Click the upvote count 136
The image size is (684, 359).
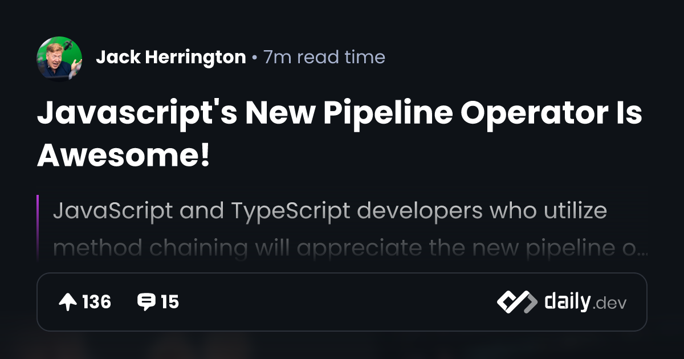(x=96, y=302)
